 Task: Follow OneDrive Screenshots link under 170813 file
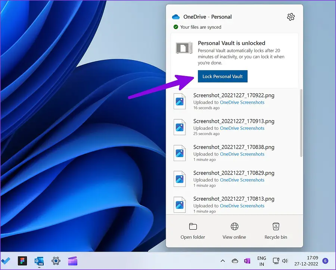(x=242, y=206)
